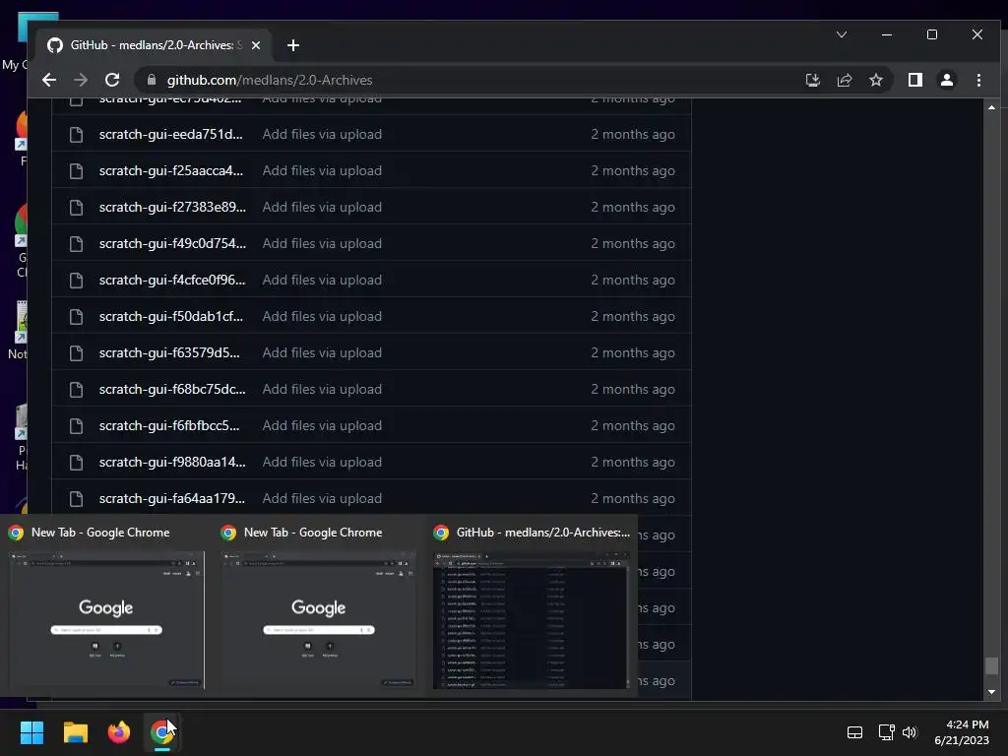Click the page scrollbar up arrow
The height and width of the screenshot is (756, 1008).
coord(991,106)
